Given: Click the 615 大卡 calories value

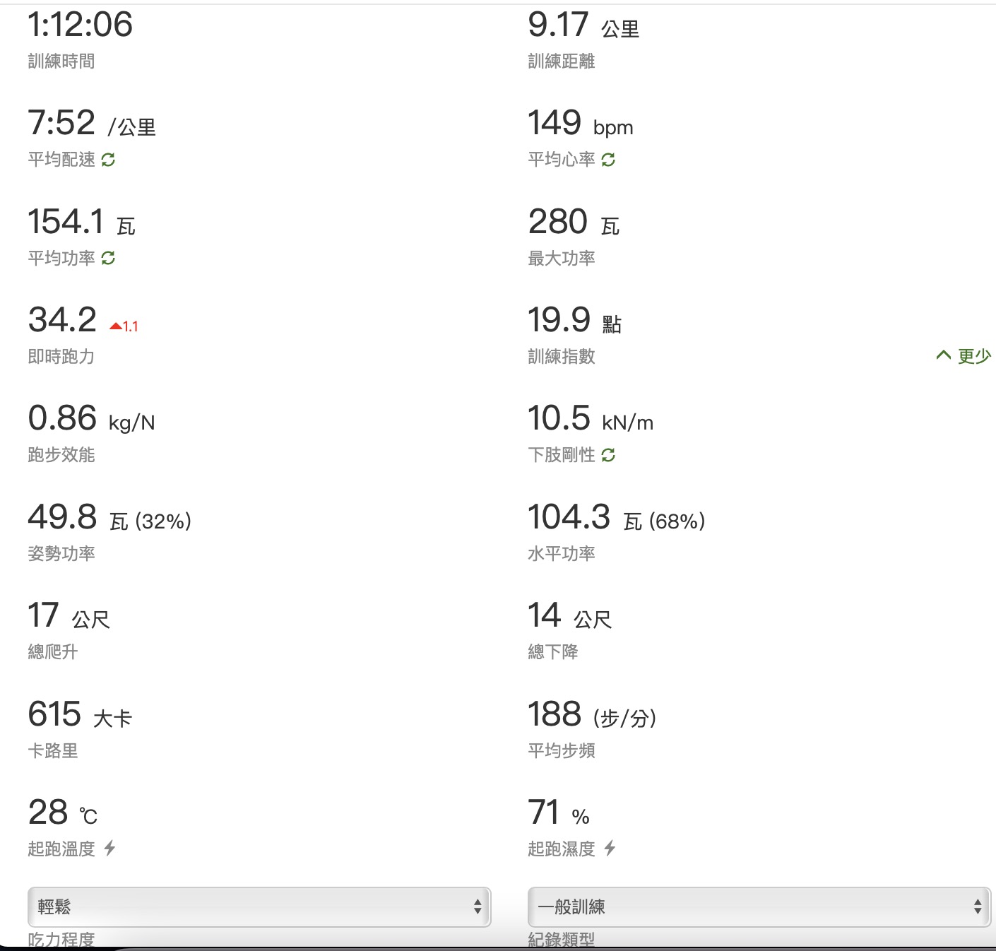Looking at the screenshot, I should pos(81,714).
